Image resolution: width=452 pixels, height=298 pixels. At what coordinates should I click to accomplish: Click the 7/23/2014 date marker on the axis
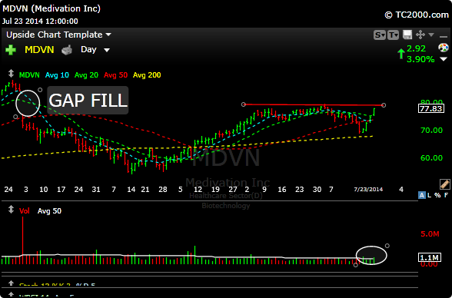[x=368, y=189]
